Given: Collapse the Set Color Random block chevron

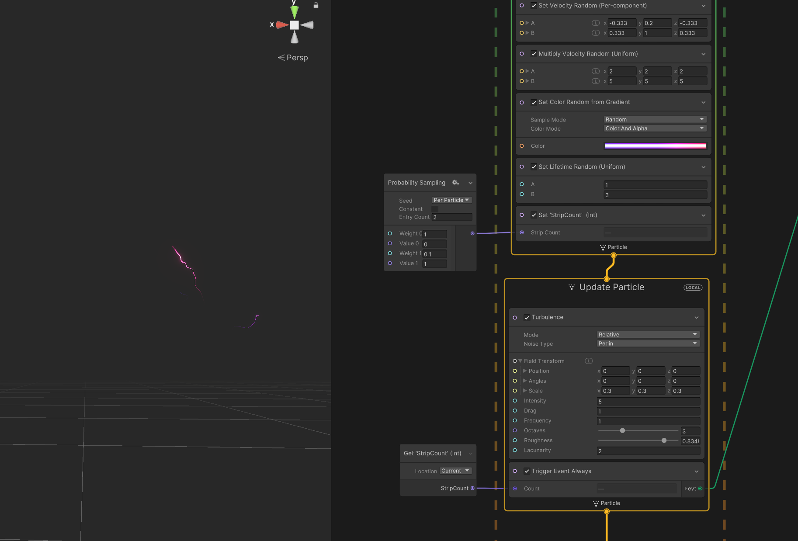Looking at the screenshot, I should (704, 102).
